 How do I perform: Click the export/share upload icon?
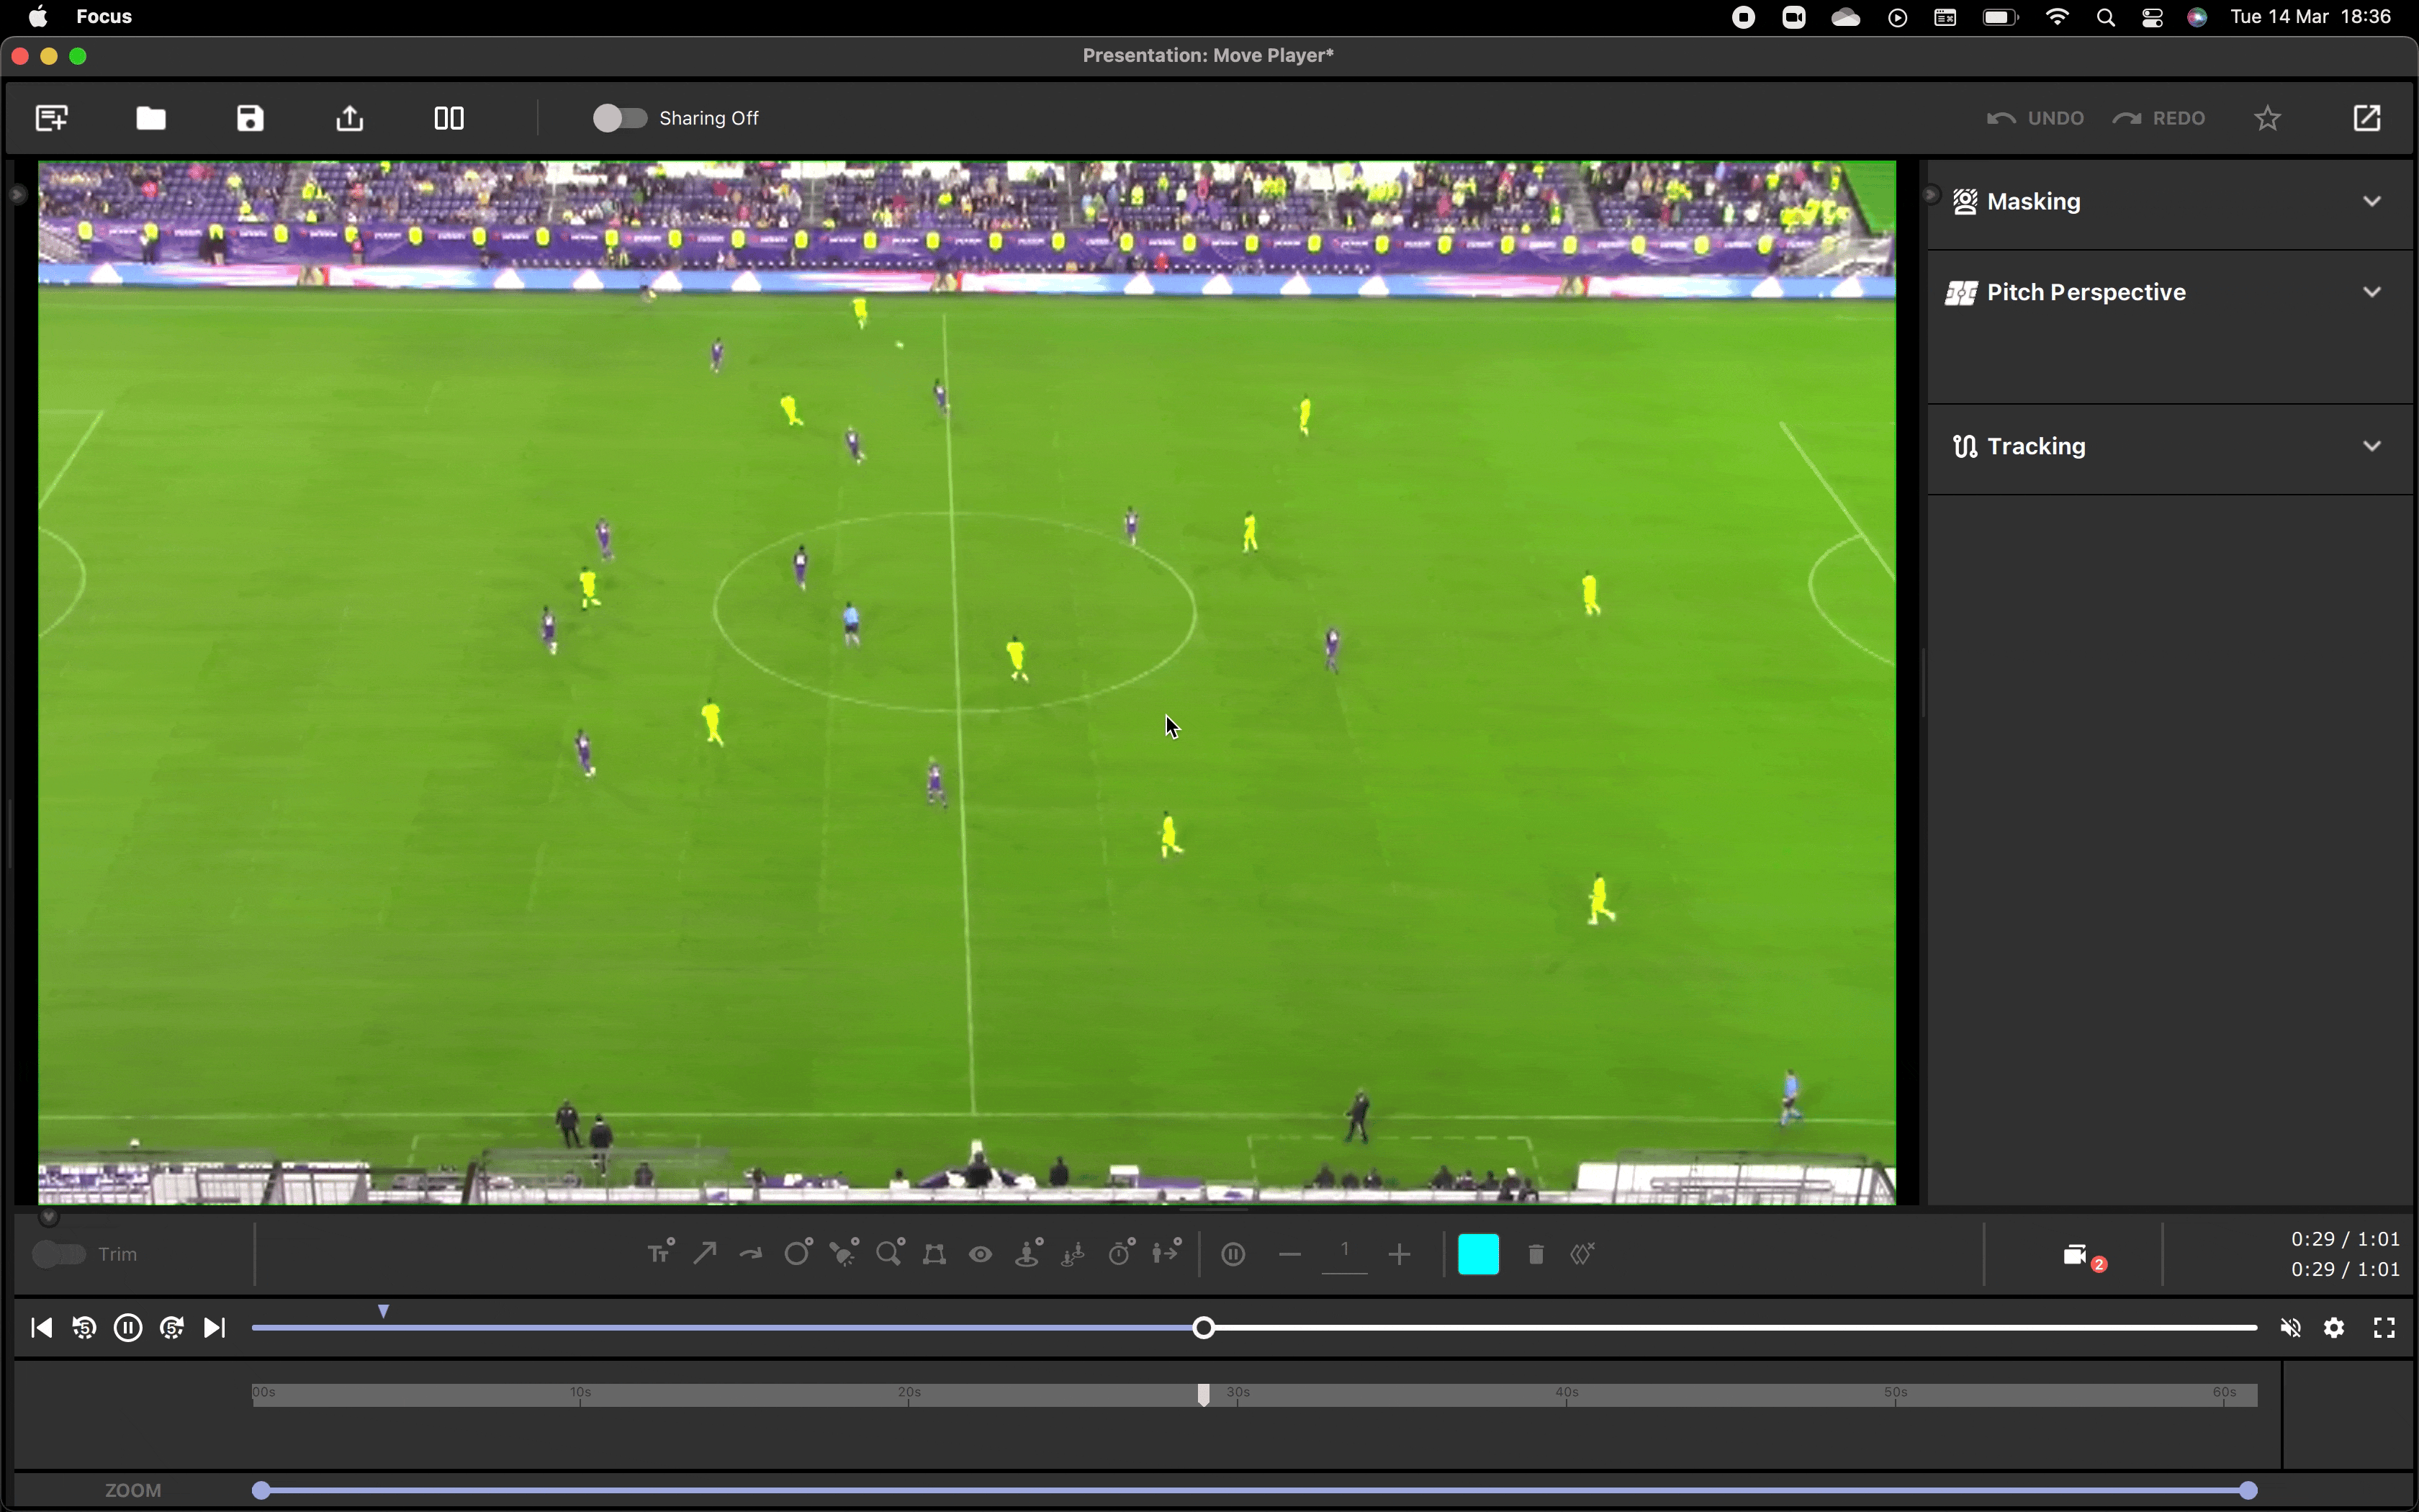pyautogui.click(x=349, y=118)
